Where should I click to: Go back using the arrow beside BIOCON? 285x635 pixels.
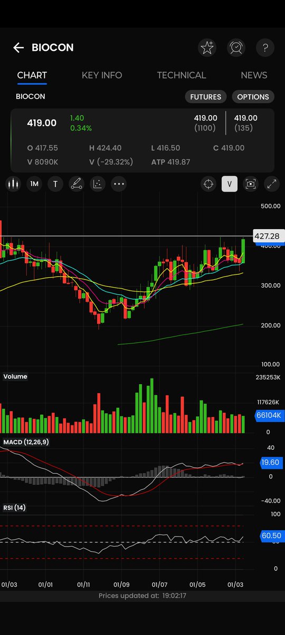[18, 48]
